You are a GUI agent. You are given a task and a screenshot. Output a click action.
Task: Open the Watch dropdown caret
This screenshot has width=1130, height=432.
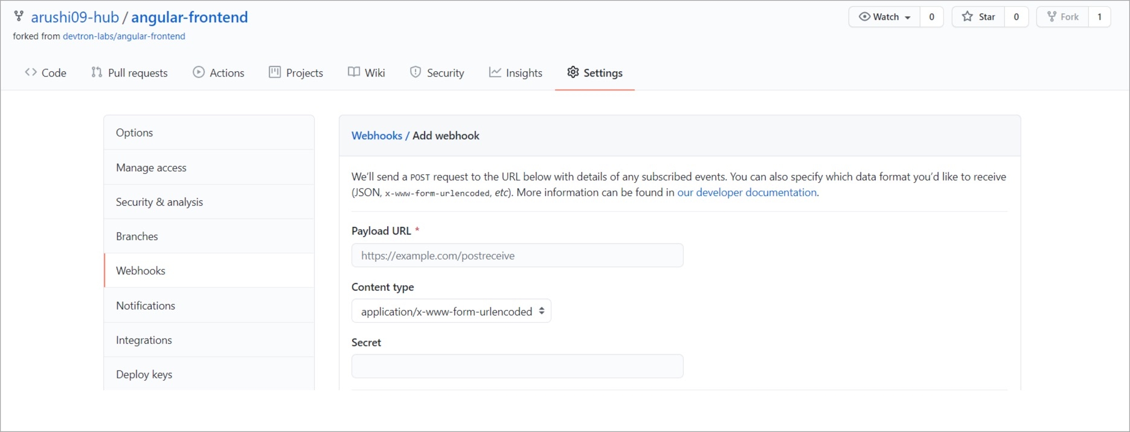[908, 17]
